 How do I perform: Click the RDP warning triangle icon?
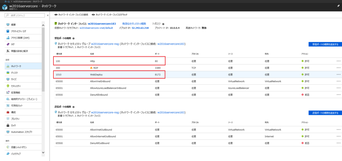click(92, 68)
